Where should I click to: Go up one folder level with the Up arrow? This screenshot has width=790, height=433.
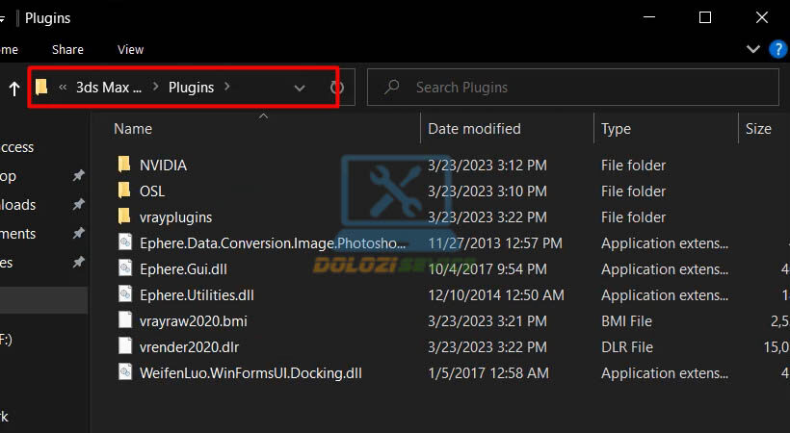[14, 89]
